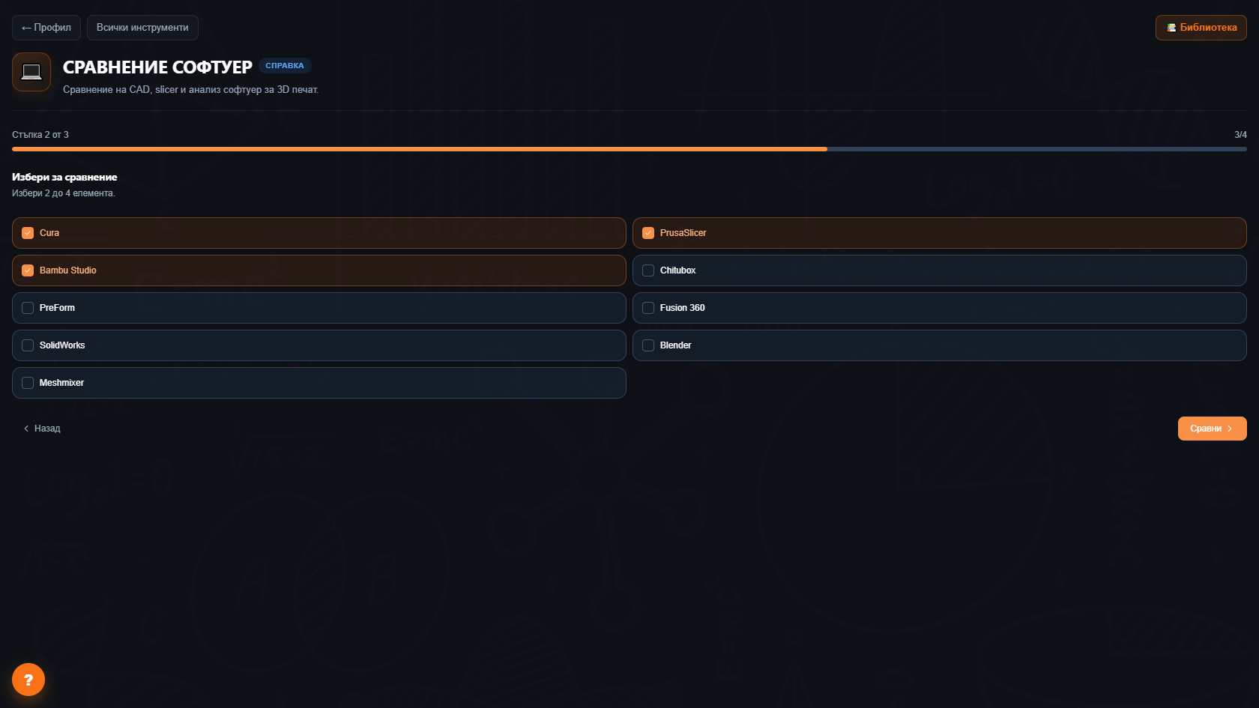This screenshot has width=1259, height=708.
Task: Open the Всички инструменти tab
Action: 142,28
